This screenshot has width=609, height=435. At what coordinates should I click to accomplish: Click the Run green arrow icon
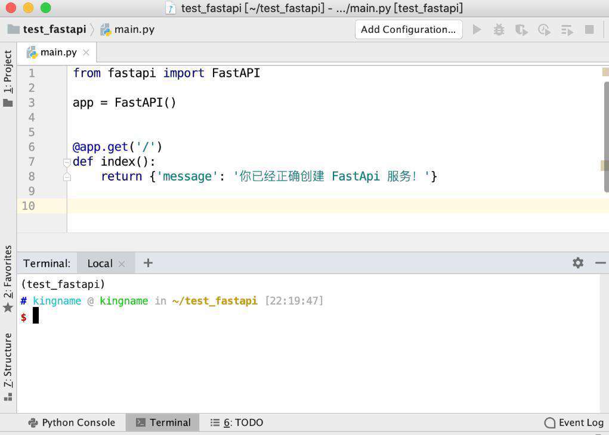pos(477,29)
